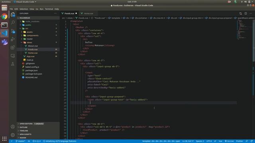Open the File menu
Image resolution: width=255 pixels, height=143 pixels.
tap(11, 9)
